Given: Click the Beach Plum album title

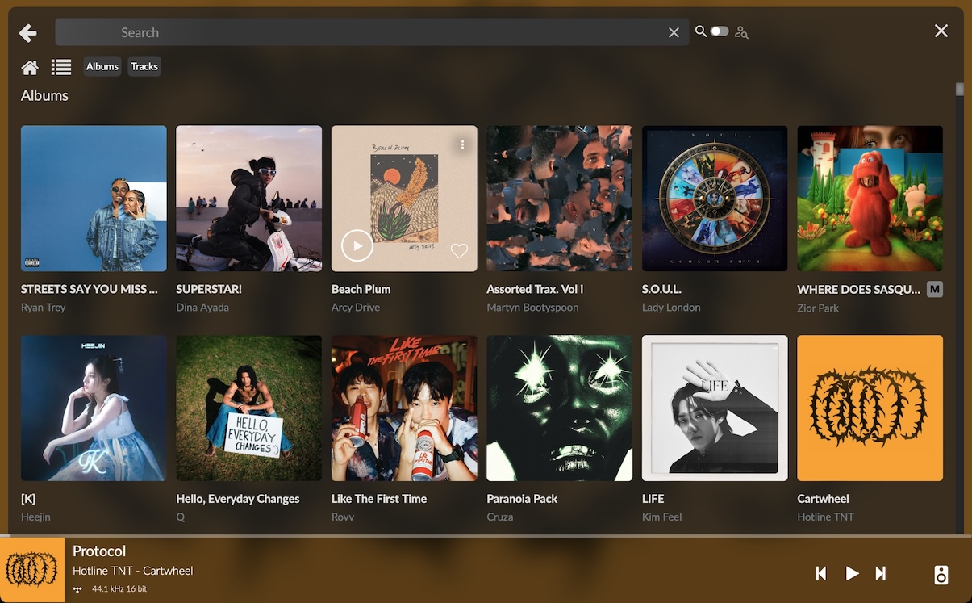Looking at the screenshot, I should click(x=361, y=289).
